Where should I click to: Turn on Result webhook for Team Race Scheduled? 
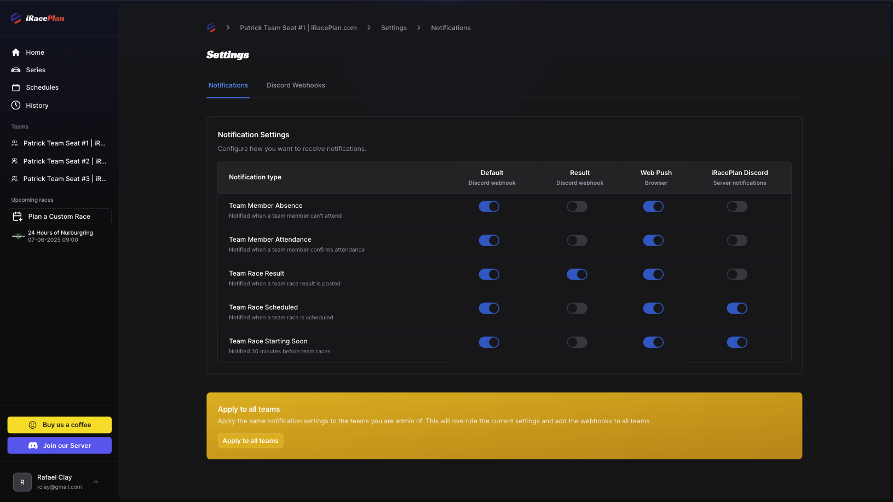click(x=577, y=308)
